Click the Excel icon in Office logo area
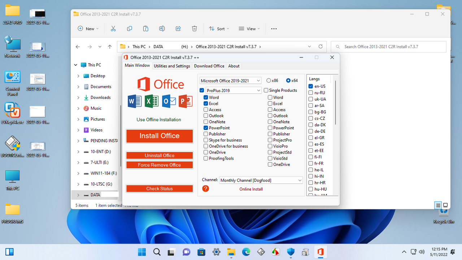The image size is (462, 260). point(152,101)
